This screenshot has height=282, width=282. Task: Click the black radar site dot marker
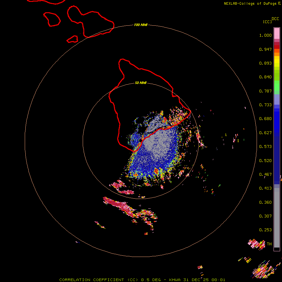click(140, 140)
